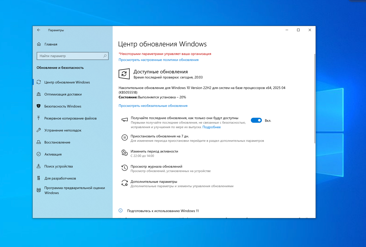This screenshot has height=247, width=366.
Task: Click Изменить период активности
Action: point(154,151)
